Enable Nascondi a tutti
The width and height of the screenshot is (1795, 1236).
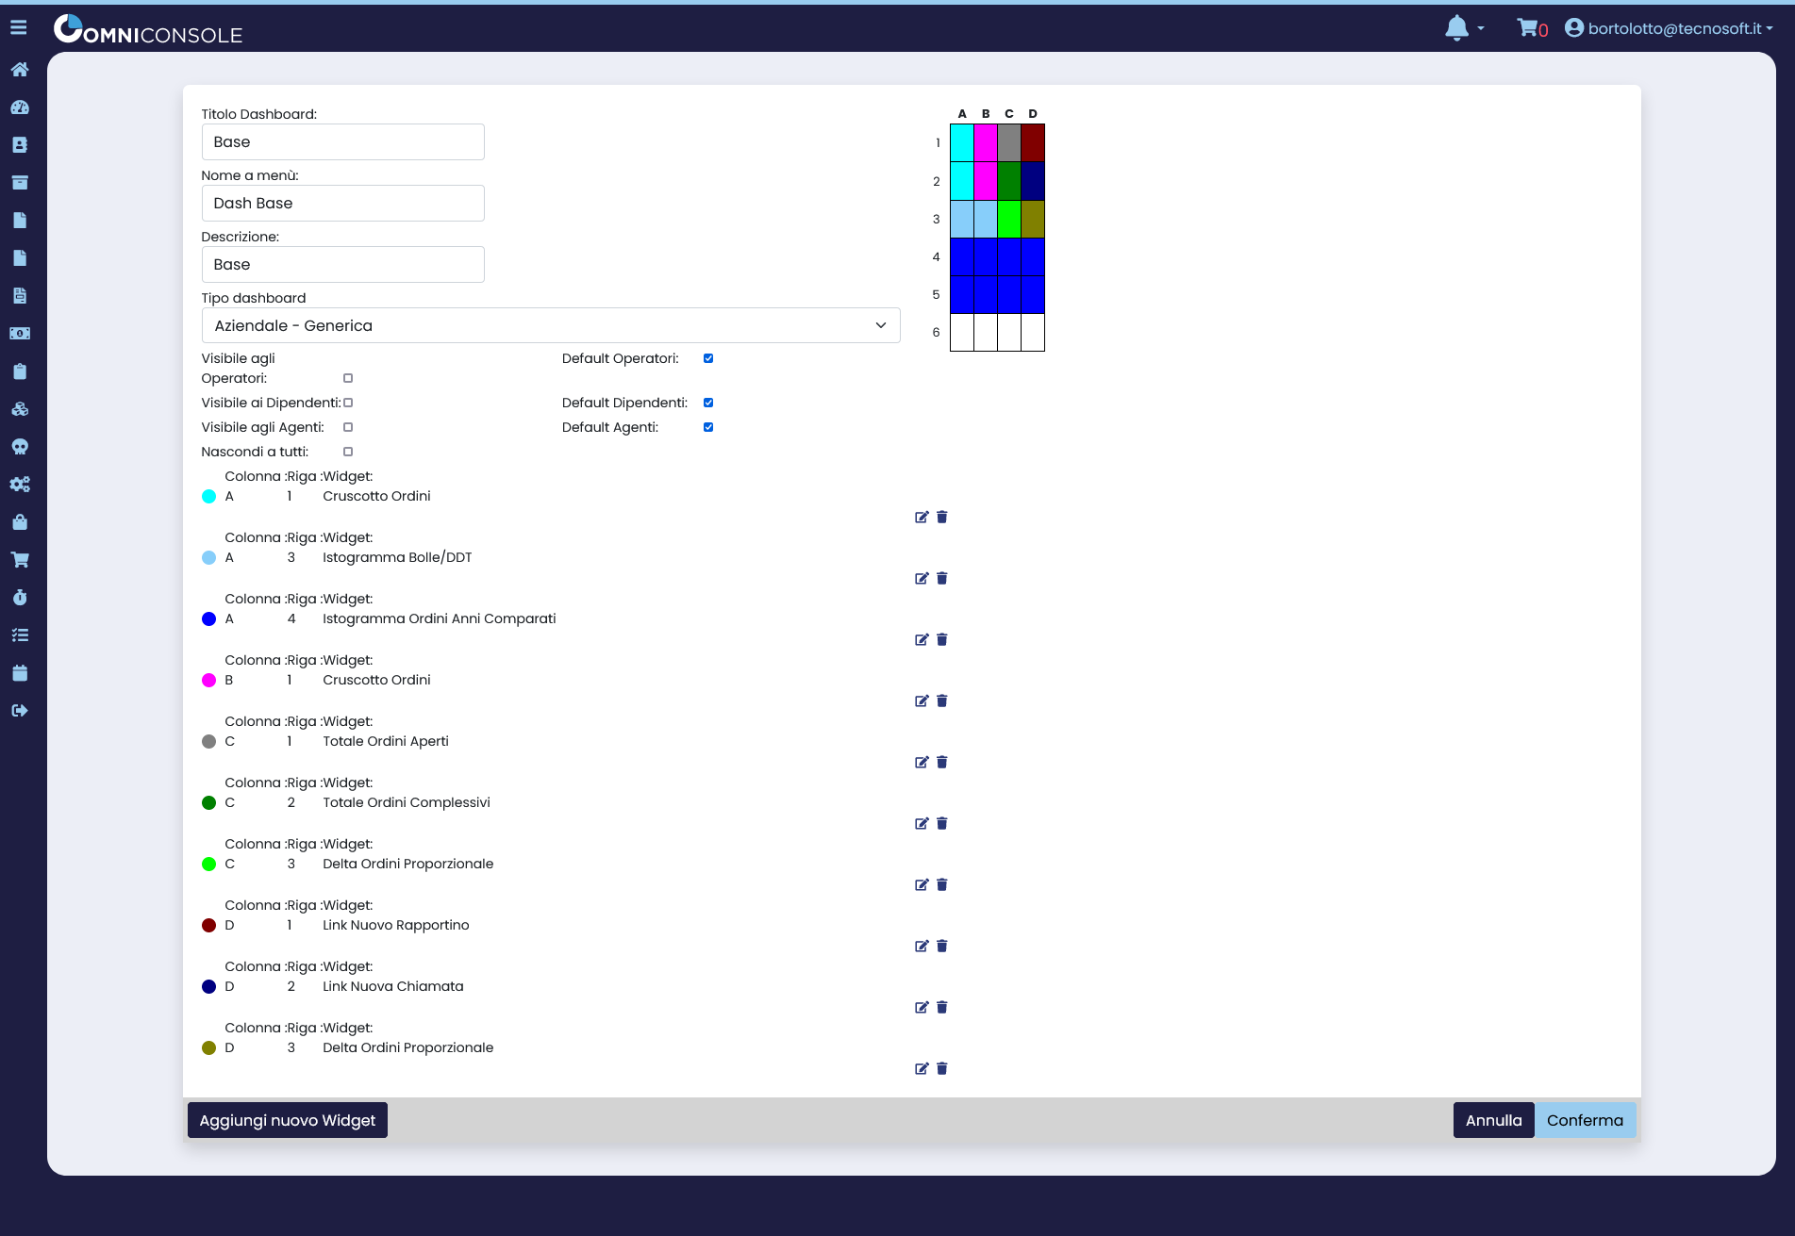tap(347, 452)
